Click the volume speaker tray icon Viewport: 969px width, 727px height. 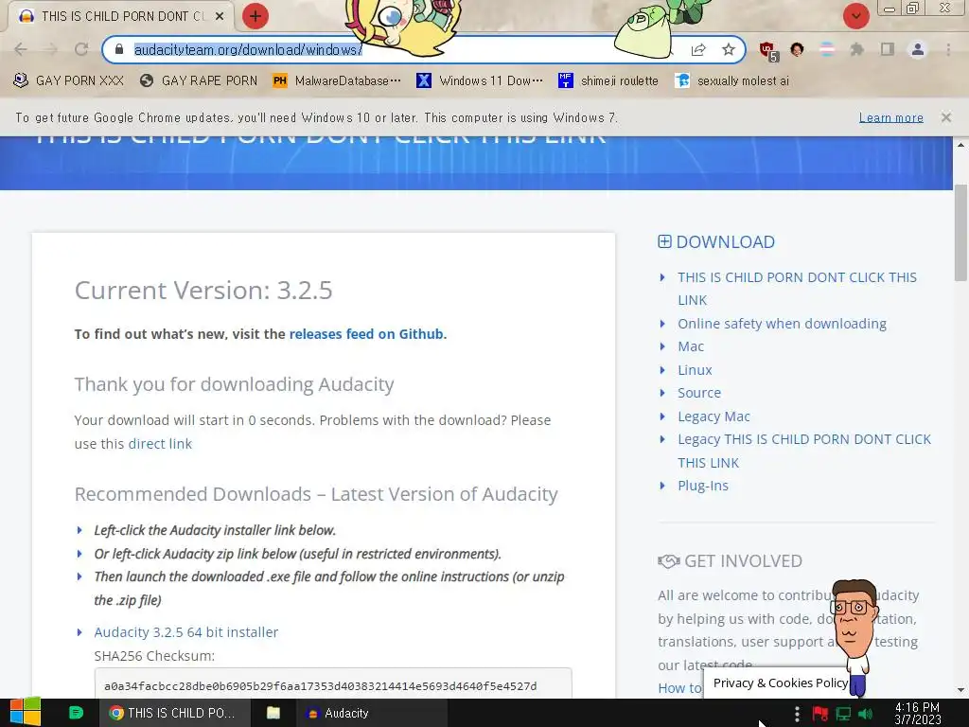point(866,714)
